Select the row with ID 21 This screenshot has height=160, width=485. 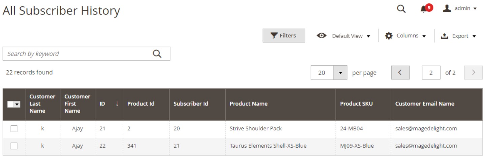pyautogui.click(x=14, y=128)
